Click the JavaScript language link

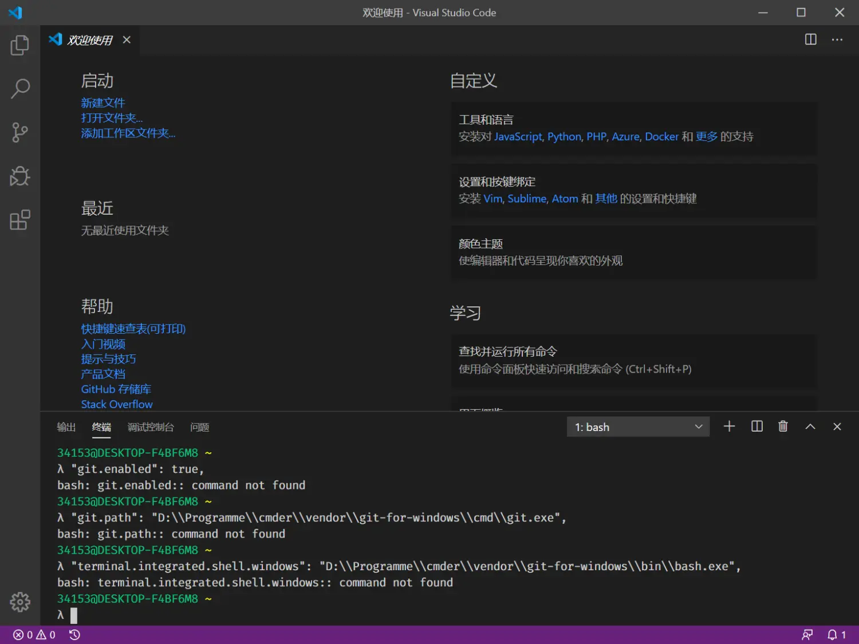[518, 137]
